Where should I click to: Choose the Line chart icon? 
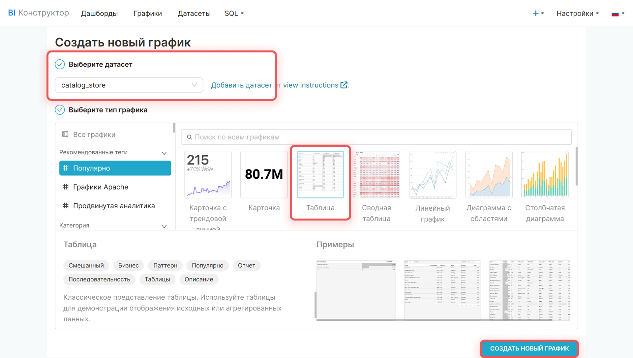click(433, 175)
